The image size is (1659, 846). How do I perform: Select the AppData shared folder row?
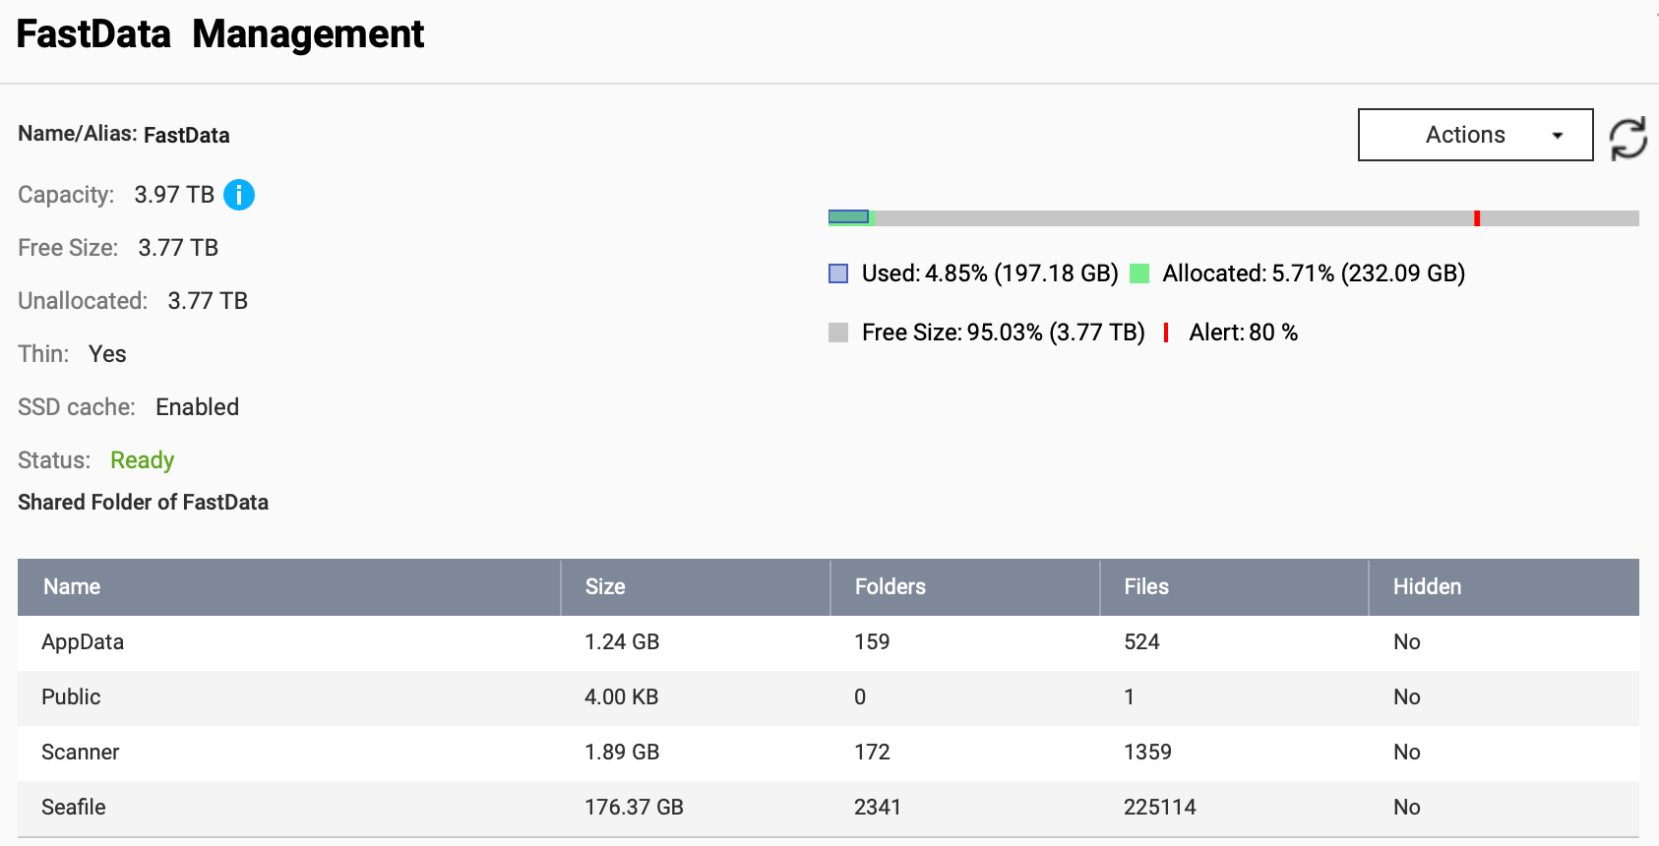coord(829,642)
